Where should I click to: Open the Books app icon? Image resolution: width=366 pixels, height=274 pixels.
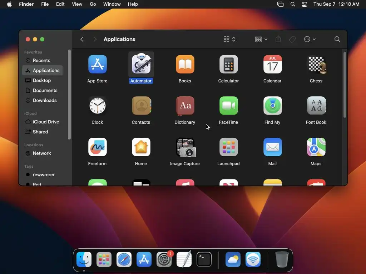185,64
